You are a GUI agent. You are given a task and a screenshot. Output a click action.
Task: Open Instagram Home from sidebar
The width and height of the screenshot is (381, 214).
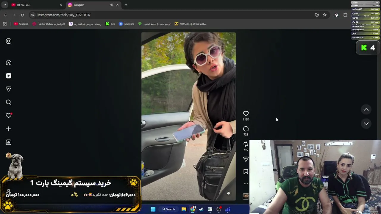(x=9, y=63)
